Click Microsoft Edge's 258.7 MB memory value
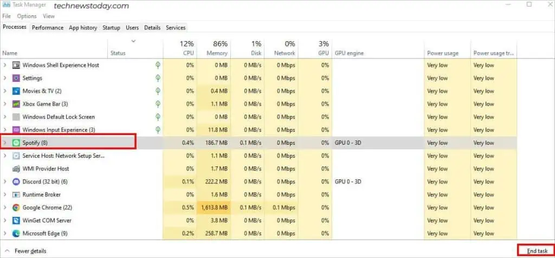Screen dimensions: 555x258 pos(216,234)
